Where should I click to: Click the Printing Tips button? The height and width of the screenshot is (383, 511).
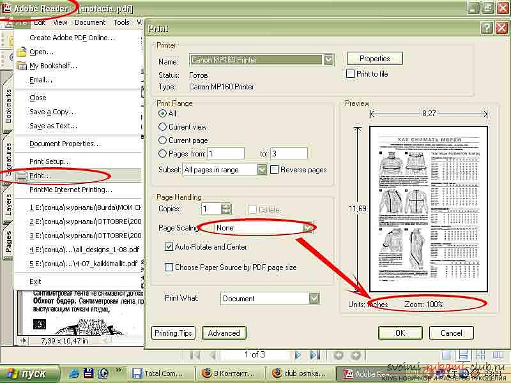click(x=173, y=333)
